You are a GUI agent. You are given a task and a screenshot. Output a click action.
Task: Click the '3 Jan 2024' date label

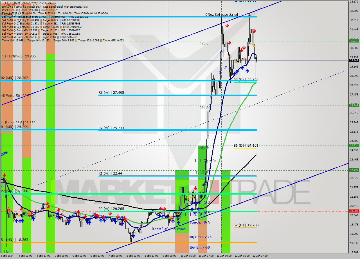point(7,256)
